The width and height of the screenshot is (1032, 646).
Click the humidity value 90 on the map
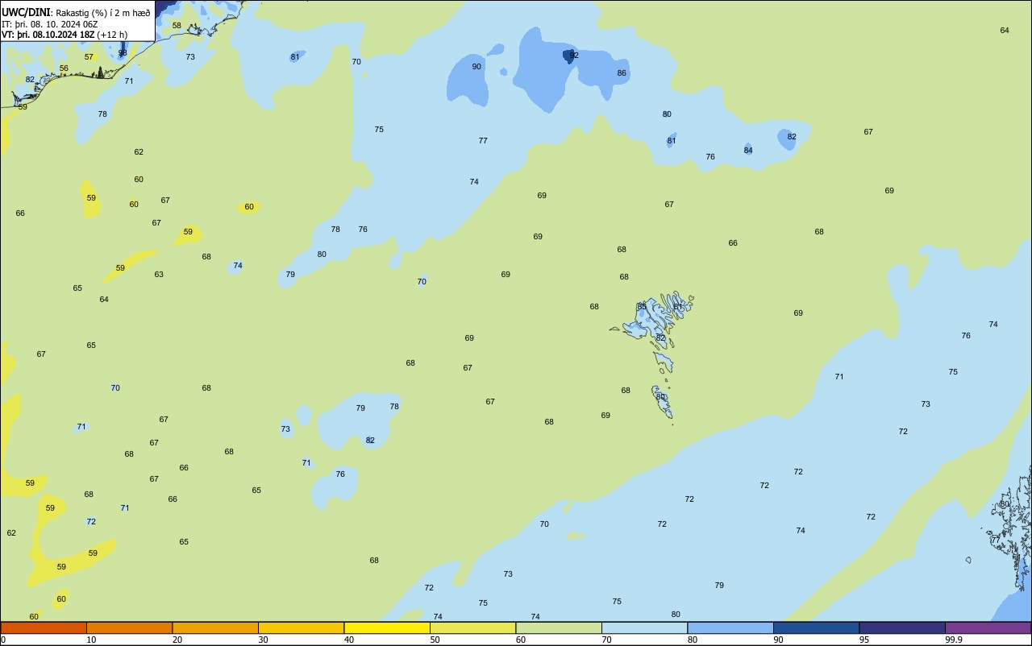[x=476, y=67]
